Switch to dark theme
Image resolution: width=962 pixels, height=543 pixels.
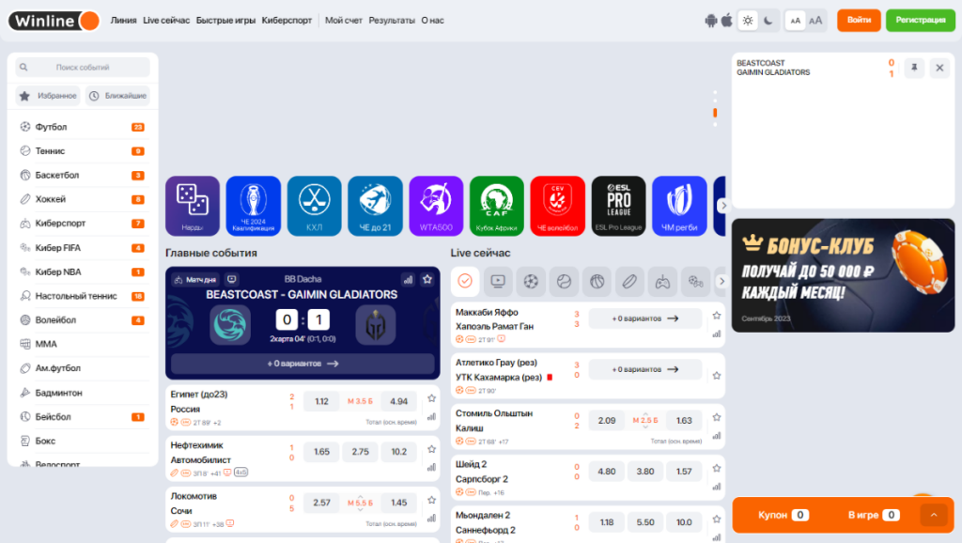pyautogui.click(x=768, y=21)
